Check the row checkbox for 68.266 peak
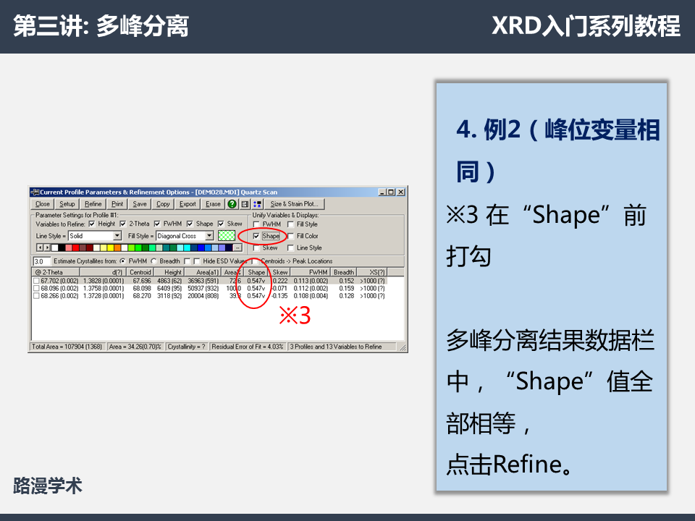This screenshot has height=521, width=695. click(x=36, y=296)
